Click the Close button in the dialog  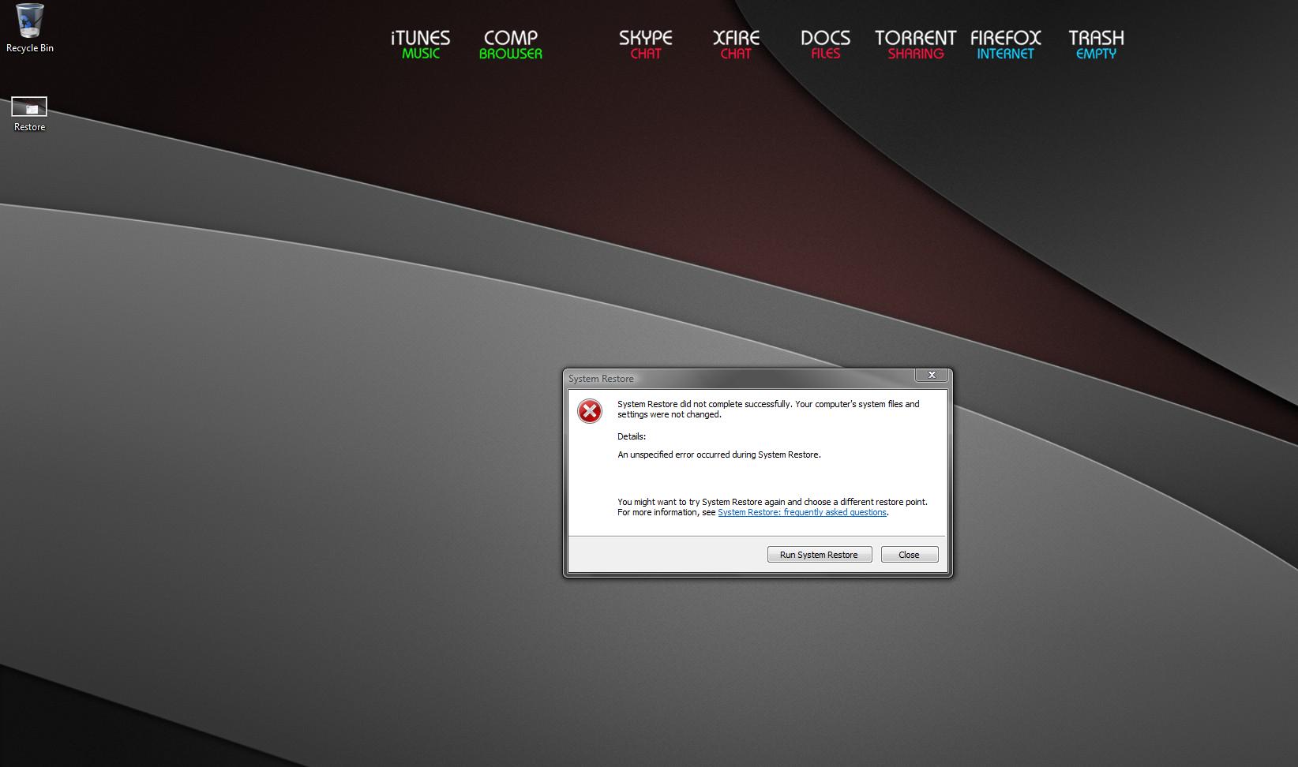tap(910, 555)
